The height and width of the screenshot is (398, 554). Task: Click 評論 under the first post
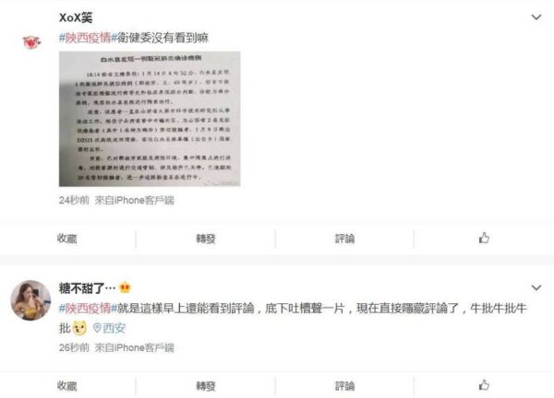344,239
